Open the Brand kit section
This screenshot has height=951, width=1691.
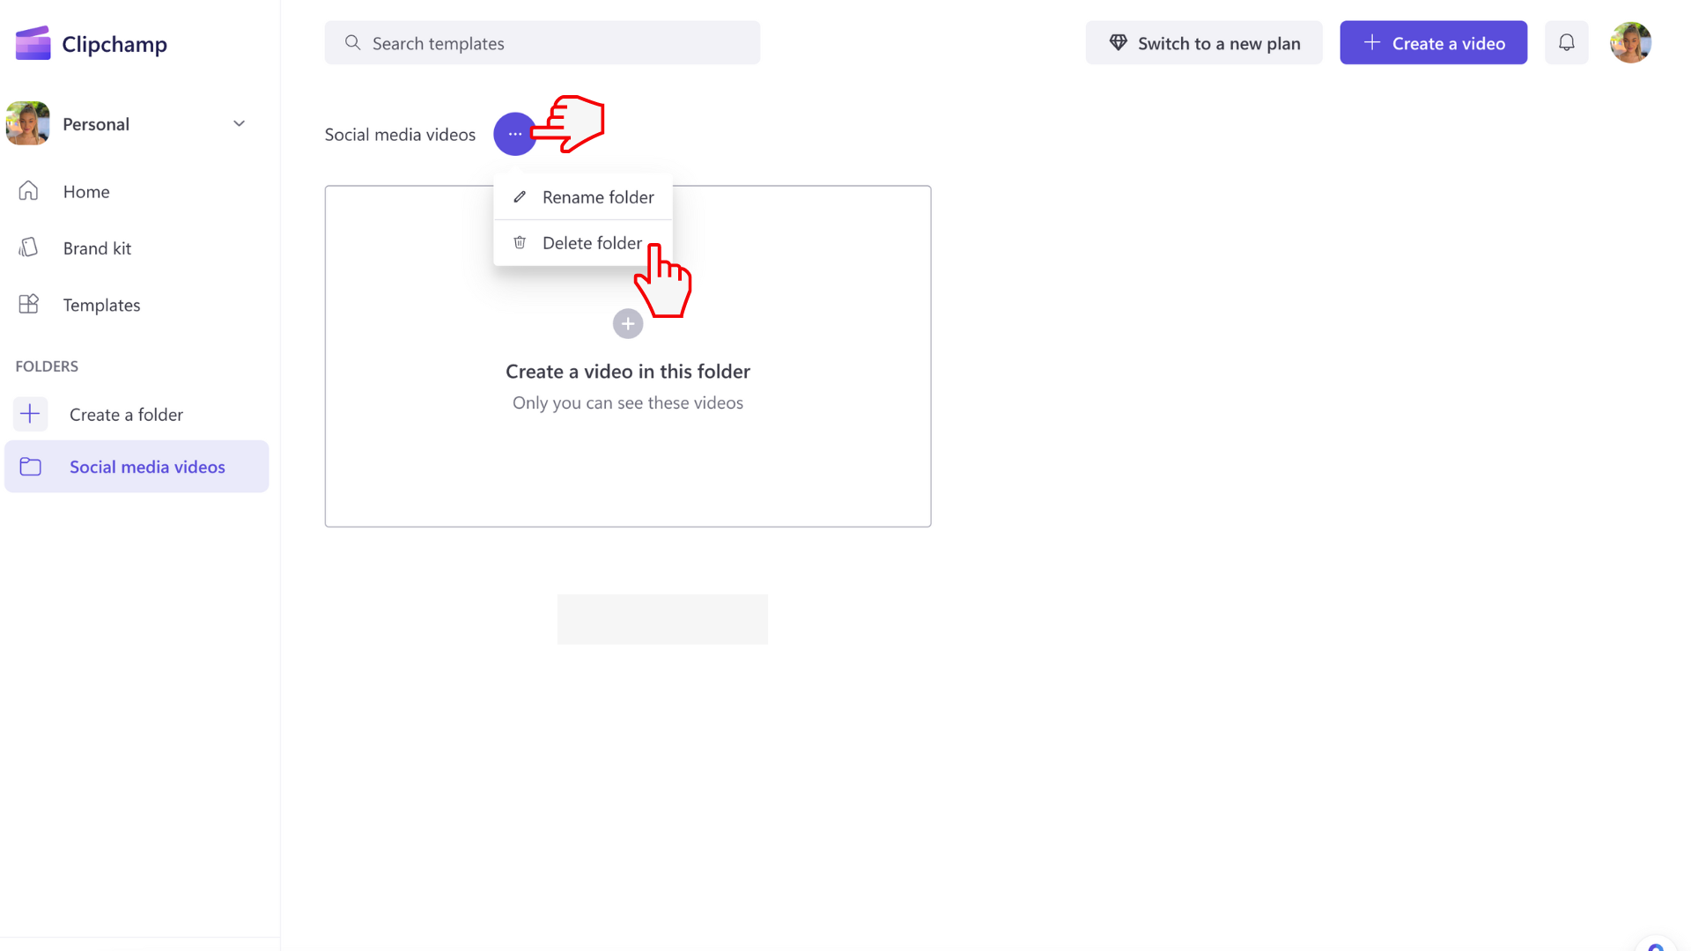tap(98, 247)
